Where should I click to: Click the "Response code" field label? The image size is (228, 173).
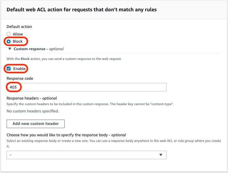20,78
